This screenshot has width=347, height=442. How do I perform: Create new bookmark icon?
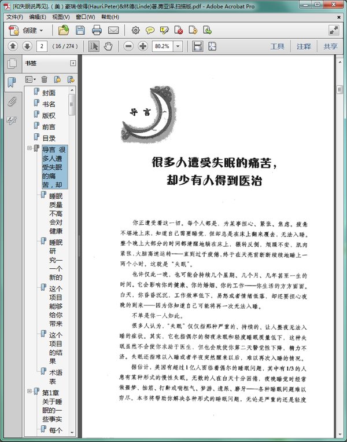coord(57,79)
